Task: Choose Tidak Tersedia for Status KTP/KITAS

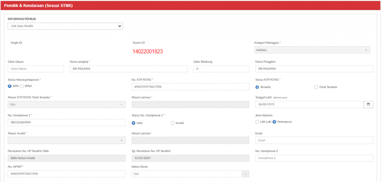Action: (316, 87)
